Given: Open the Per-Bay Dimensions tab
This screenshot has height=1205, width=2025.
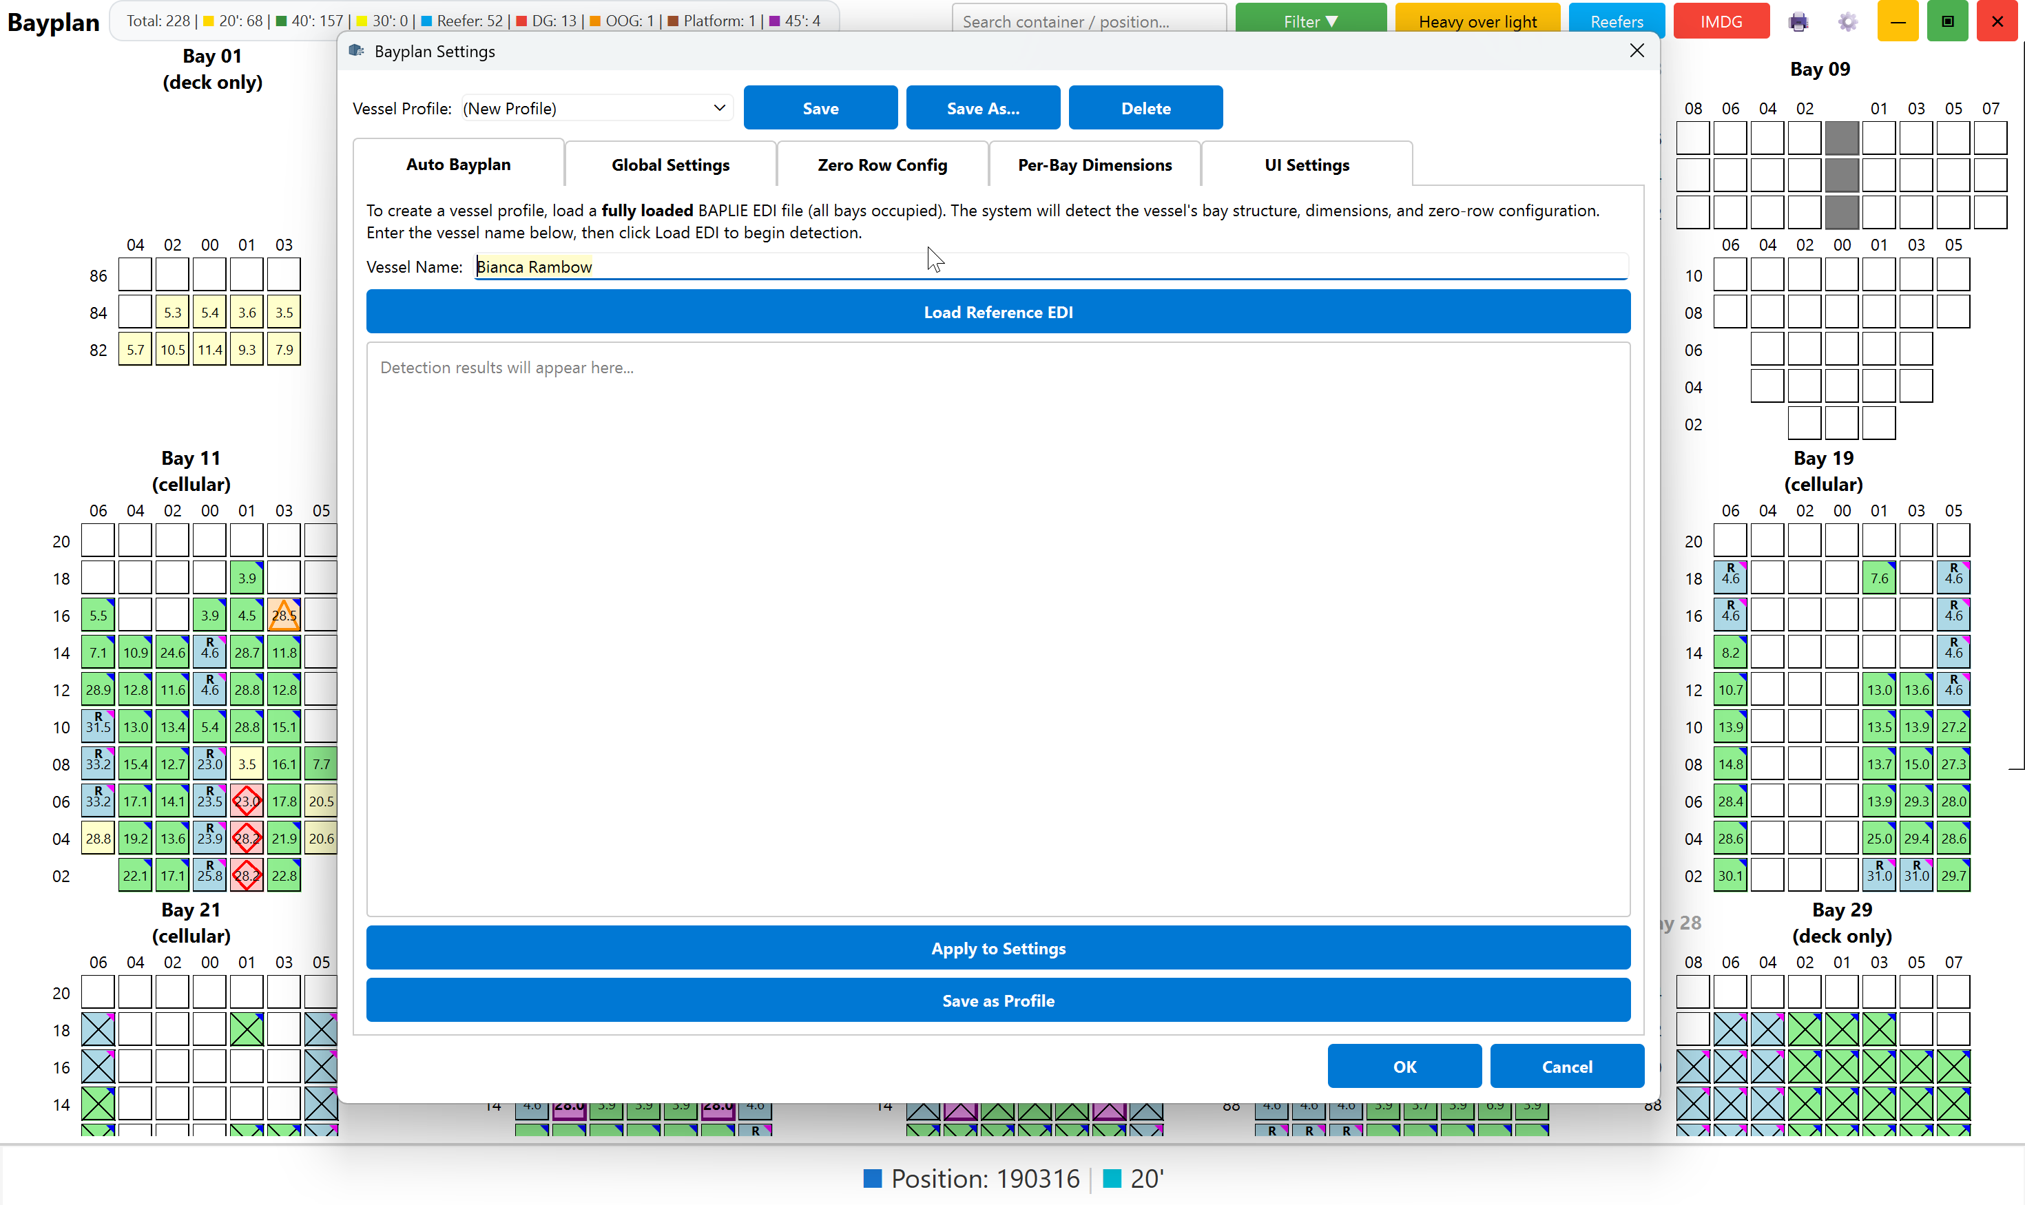Looking at the screenshot, I should click(1094, 165).
